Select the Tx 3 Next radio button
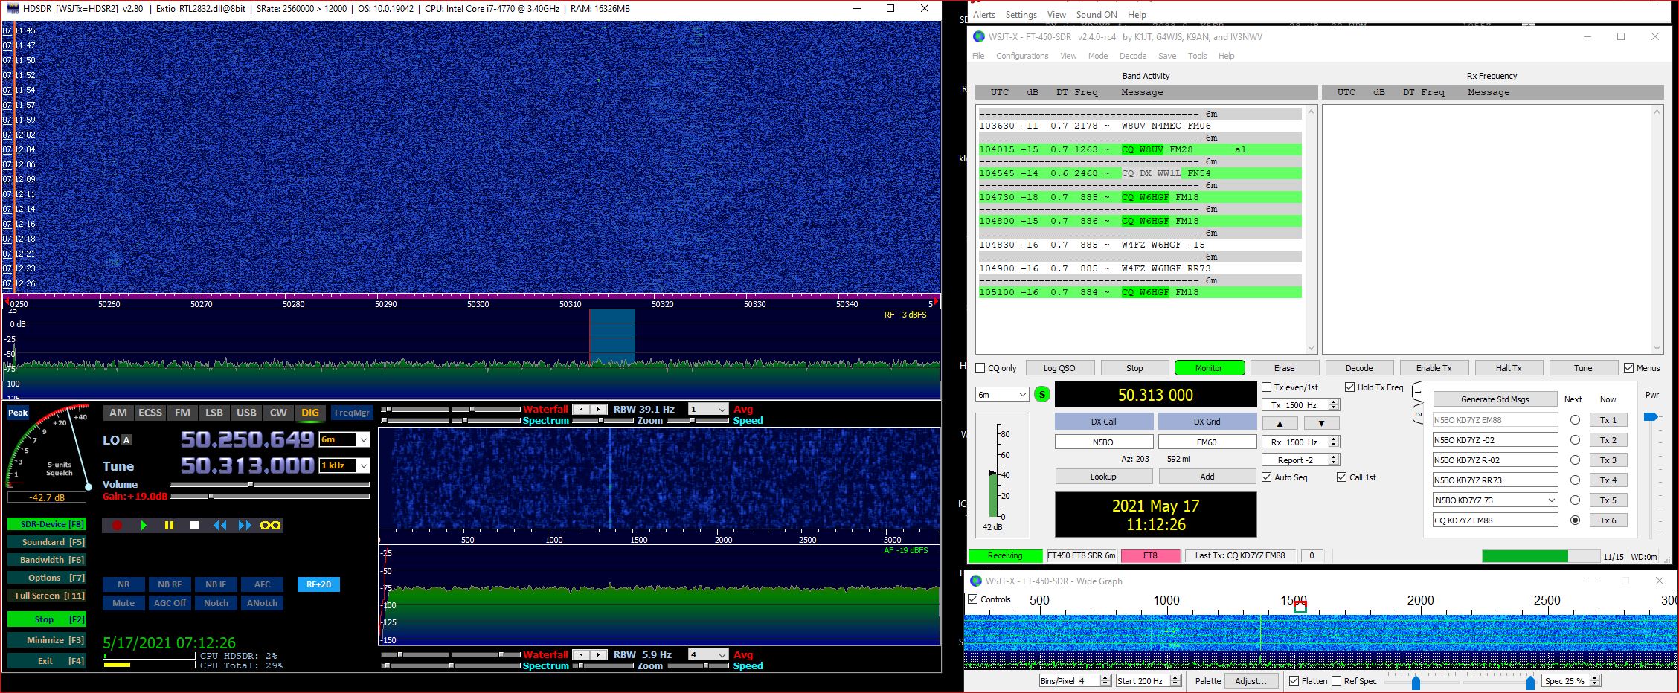This screenshot has width=1679, height=693. (1575, 460)
